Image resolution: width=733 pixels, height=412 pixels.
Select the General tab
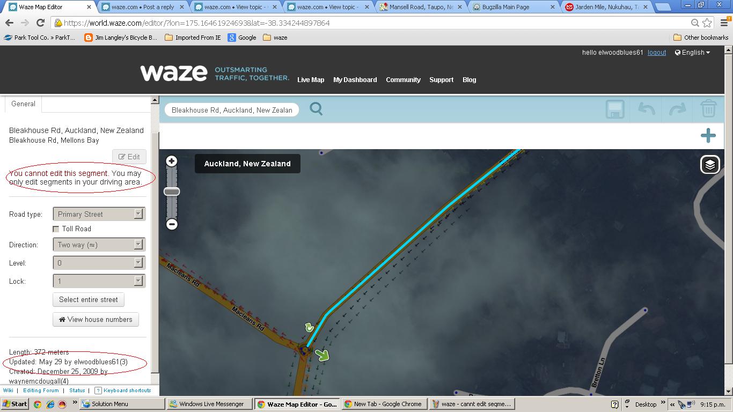click(23, 104)
